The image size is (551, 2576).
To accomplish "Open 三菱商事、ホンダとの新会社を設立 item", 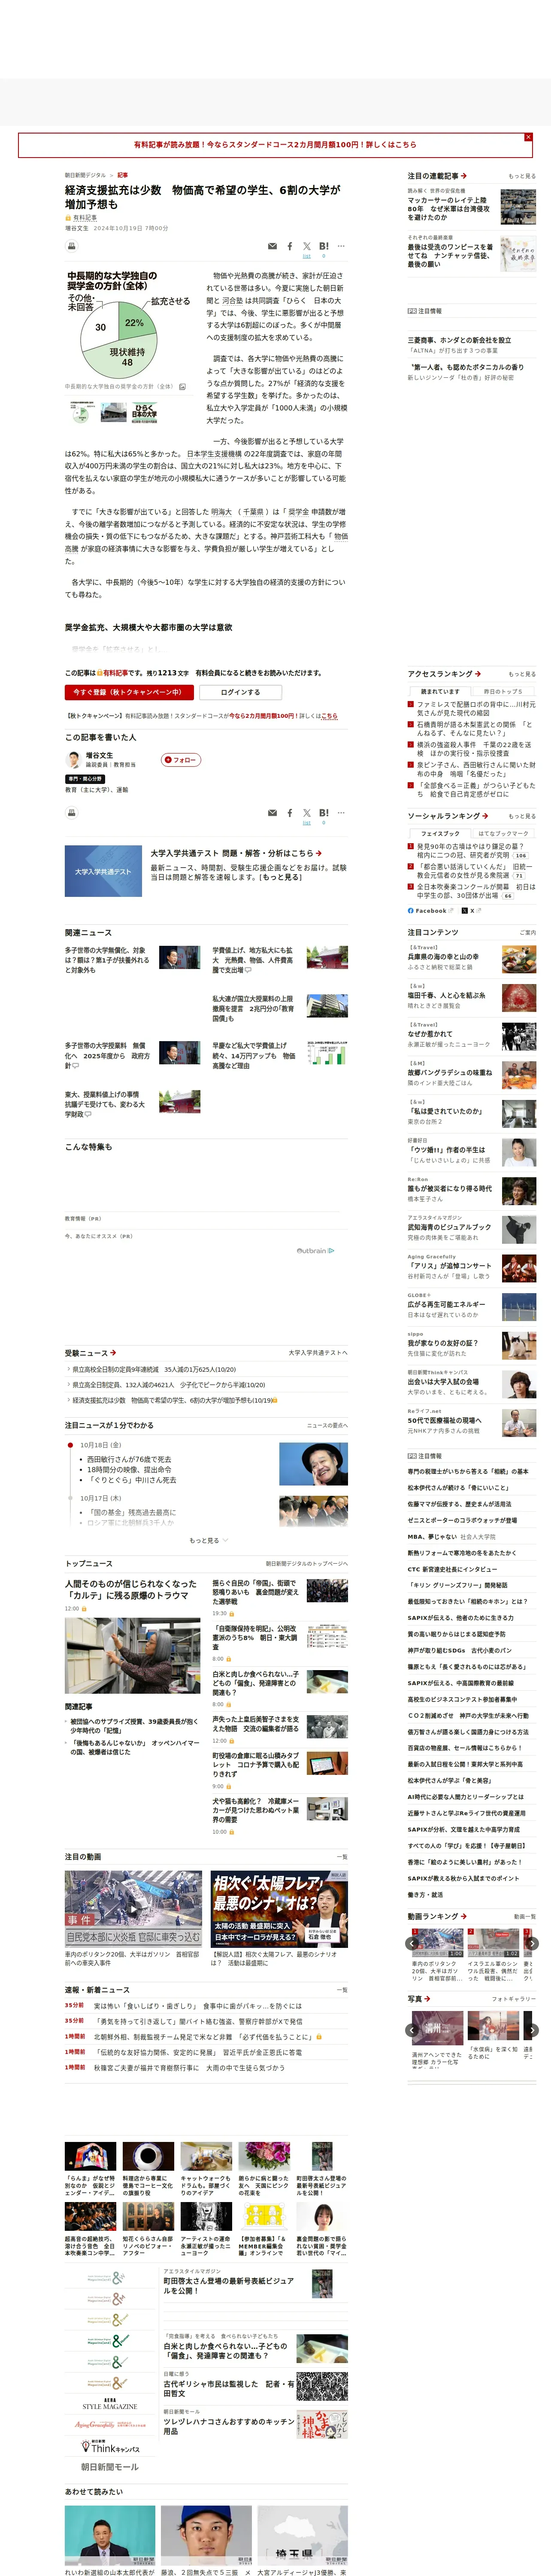I will point(459,340).
